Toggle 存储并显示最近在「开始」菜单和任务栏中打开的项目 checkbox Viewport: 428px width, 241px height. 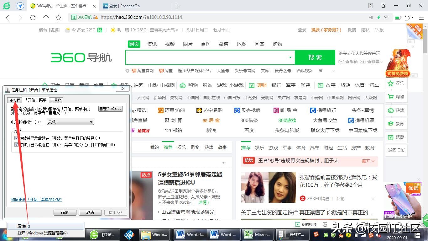click(x=16, y=145)
